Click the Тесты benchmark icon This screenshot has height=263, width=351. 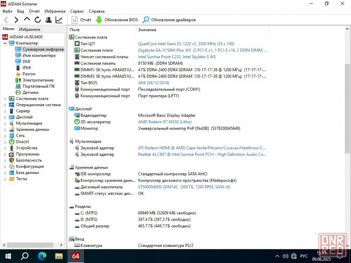point(12,179)
